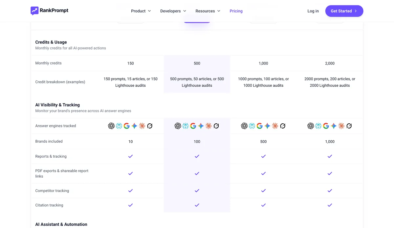Click the "500" value in the Monthly credits row
This screenshot has width=394, height=228.
[197, 63]
